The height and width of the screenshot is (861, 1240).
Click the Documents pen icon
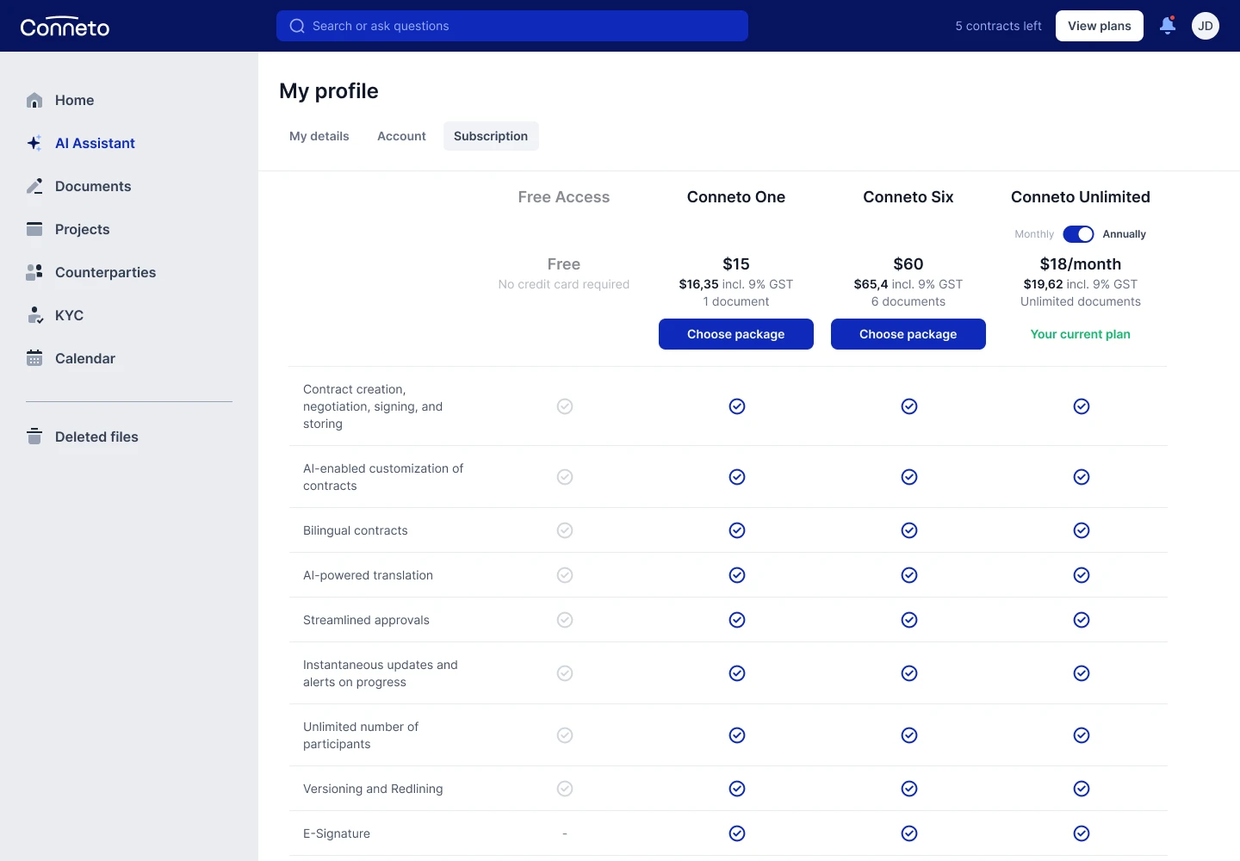(34, 186)
